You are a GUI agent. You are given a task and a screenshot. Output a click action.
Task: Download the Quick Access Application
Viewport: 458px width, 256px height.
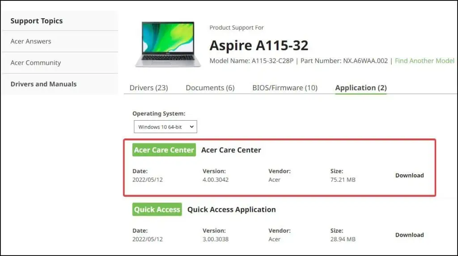pyautogui.click(x=409, y=235)
